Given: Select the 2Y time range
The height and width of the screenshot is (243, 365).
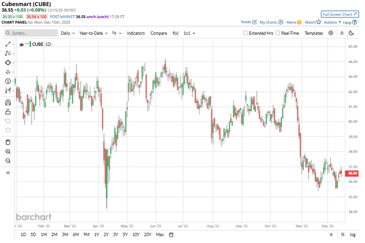Looking at the screenshot, I should (x=106, y=234).
